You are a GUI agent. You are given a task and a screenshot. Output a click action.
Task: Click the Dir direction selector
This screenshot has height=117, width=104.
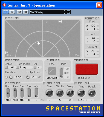(37, 68)
